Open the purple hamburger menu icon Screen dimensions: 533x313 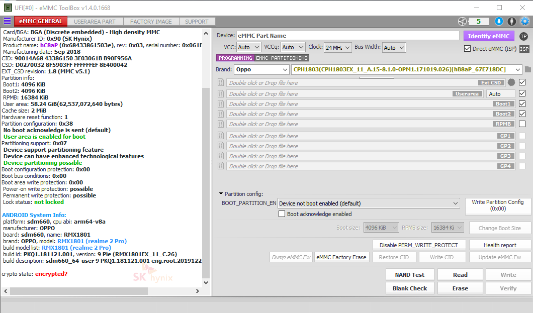tap(7, 21)
